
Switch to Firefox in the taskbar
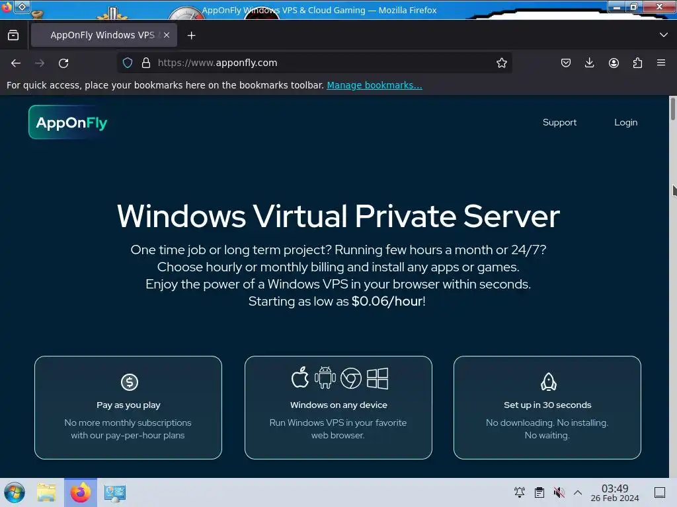[x=81, y=492]
